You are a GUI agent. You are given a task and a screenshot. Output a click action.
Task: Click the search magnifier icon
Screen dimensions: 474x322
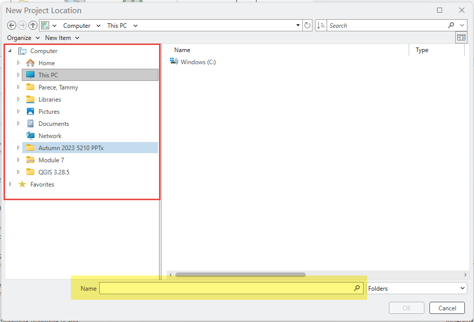451,25
